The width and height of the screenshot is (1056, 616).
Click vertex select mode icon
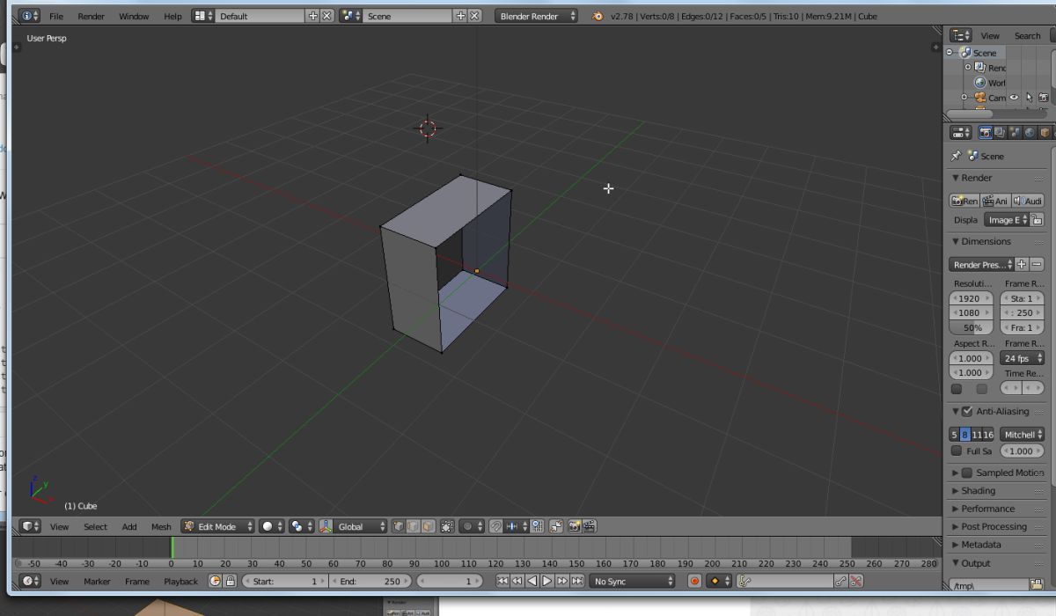(399, 526)
